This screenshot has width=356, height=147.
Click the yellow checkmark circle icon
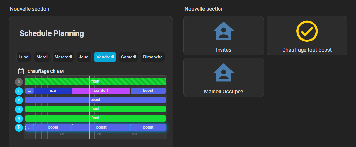307,31
